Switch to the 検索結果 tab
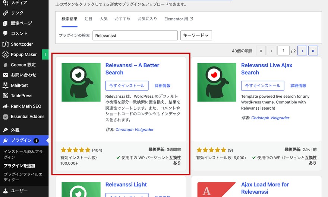The width and height of the screenshot is (328, 197). (x=69, y=19)
